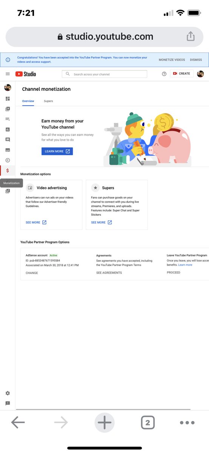Viewport: 209px width, 454px height.
Task: Click the YouTube Partner Program Options heading
Action: pyautogui.click(x=45, y=242)
